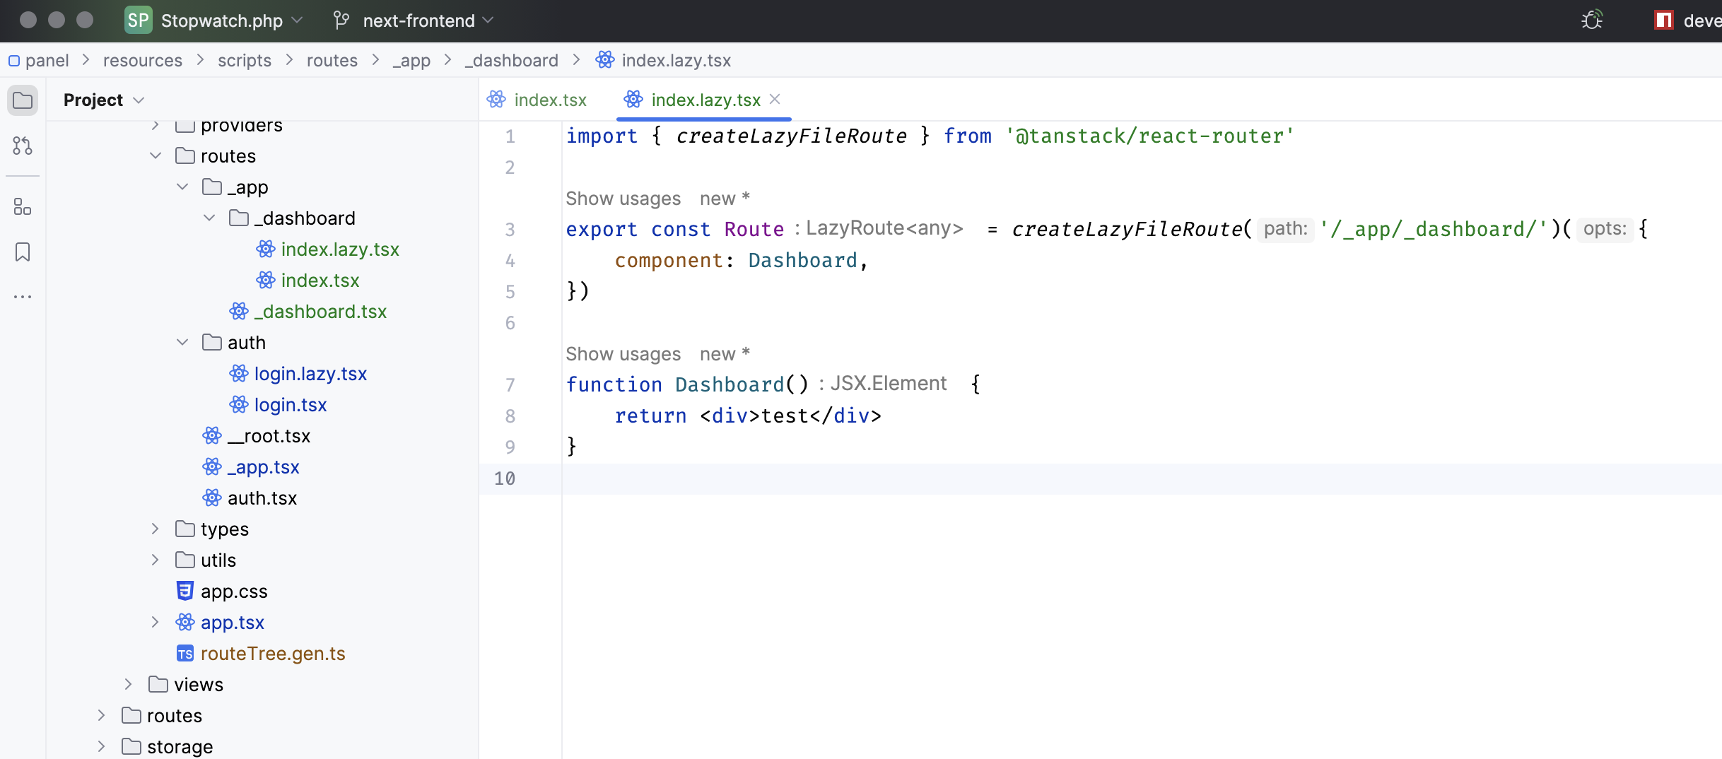
Task: Select auth.tsx in the project tree
Action: point(262,498)
